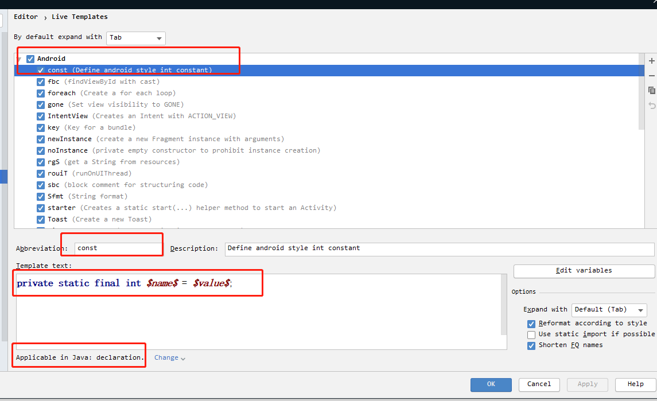Click the template list vertical scrollbar
This screenshot has height=401, width=657.
tap(642, 91)
